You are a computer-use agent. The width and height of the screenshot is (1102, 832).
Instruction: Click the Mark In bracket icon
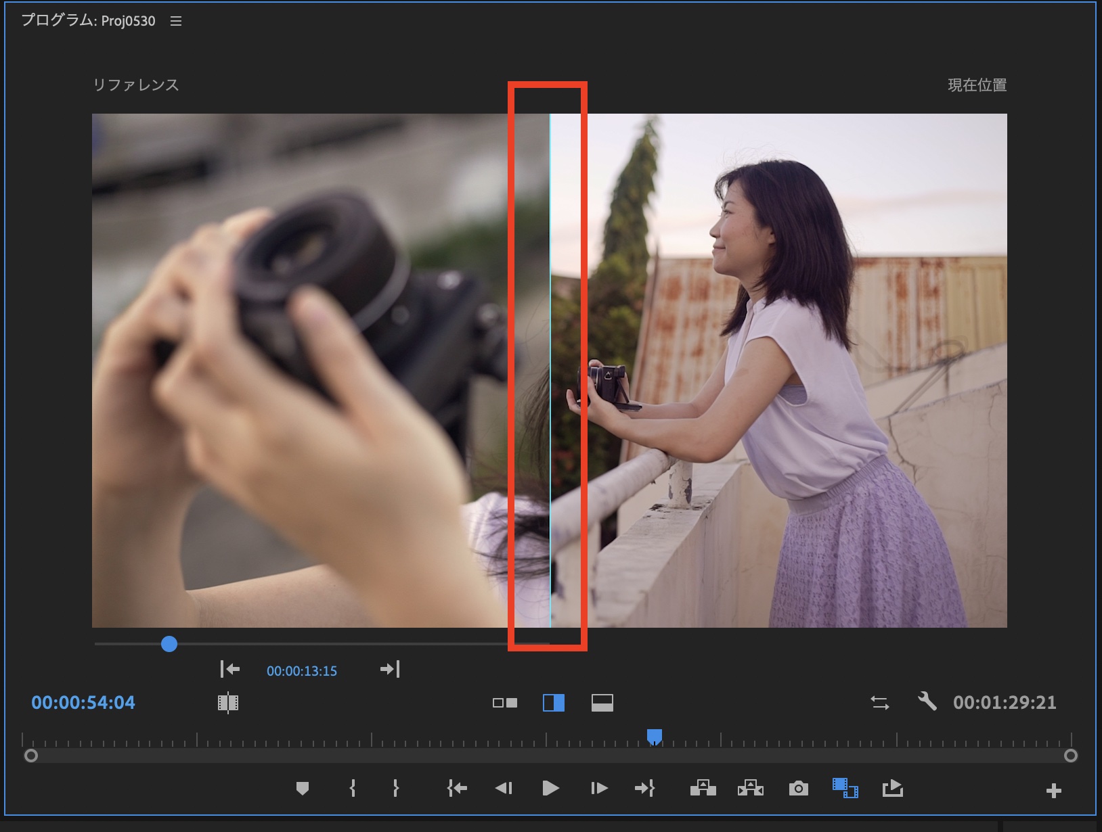pyautogui.click(x=353, y=788)
